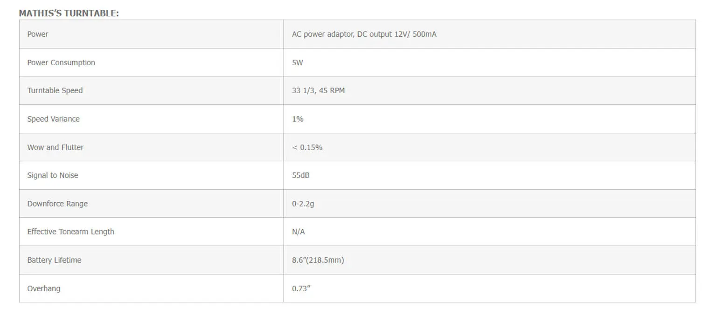Image resolution: width=709 pixels, height=315 pixels.
Task: Select the Power label cell
Action: point(151,34)
